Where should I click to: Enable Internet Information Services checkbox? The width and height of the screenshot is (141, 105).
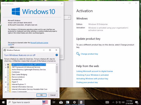(x=8, y=87)
